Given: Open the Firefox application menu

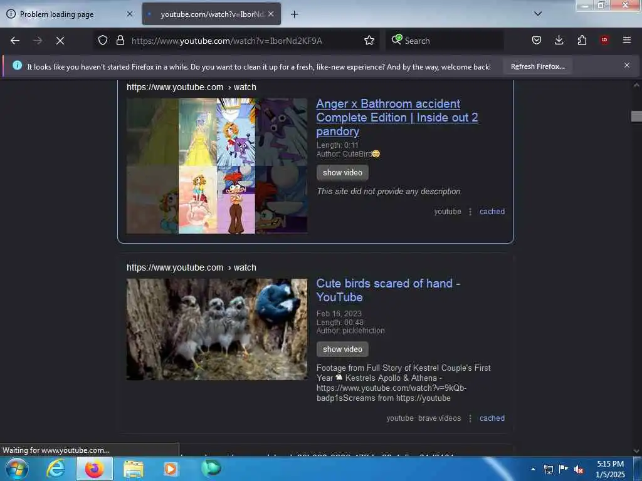Looking at the screenshot, I should click(627, 40).
